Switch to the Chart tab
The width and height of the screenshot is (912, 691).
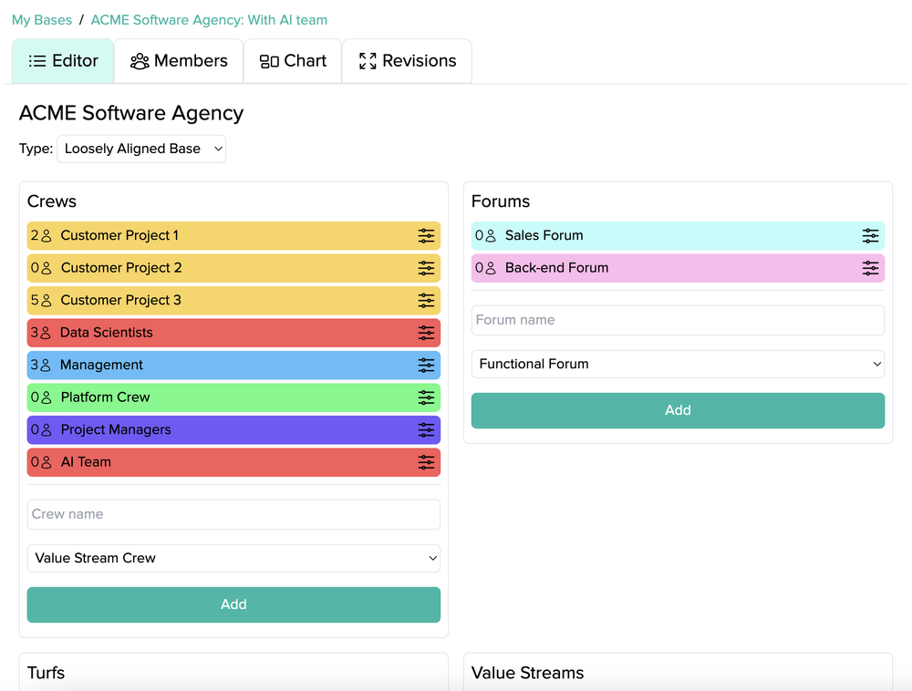pyautogui.click(x=293, y=61)
